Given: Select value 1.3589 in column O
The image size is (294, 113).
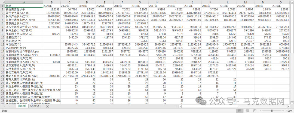Looking at the screenshot, I should [x=280, y=9].
